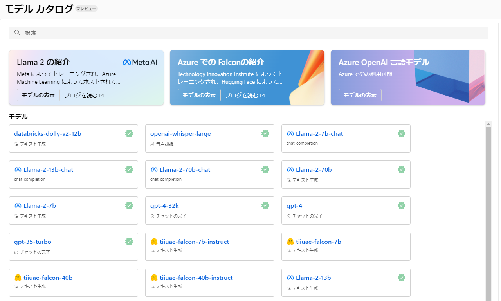The width and height of the screenshot is (501, 301).
Task: Click verified badge on databricks-dolly-v2-12b card
Action: coord(129,133)
